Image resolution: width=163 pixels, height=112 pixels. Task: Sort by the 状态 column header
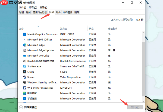(x=97, y=28)
